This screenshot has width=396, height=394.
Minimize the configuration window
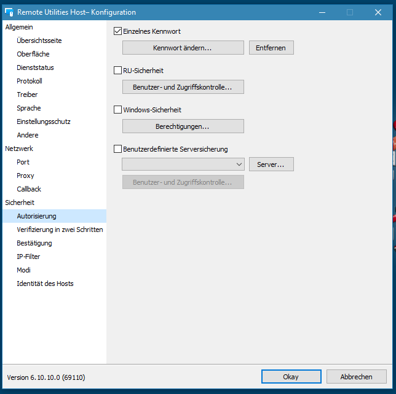coord(320,12)
